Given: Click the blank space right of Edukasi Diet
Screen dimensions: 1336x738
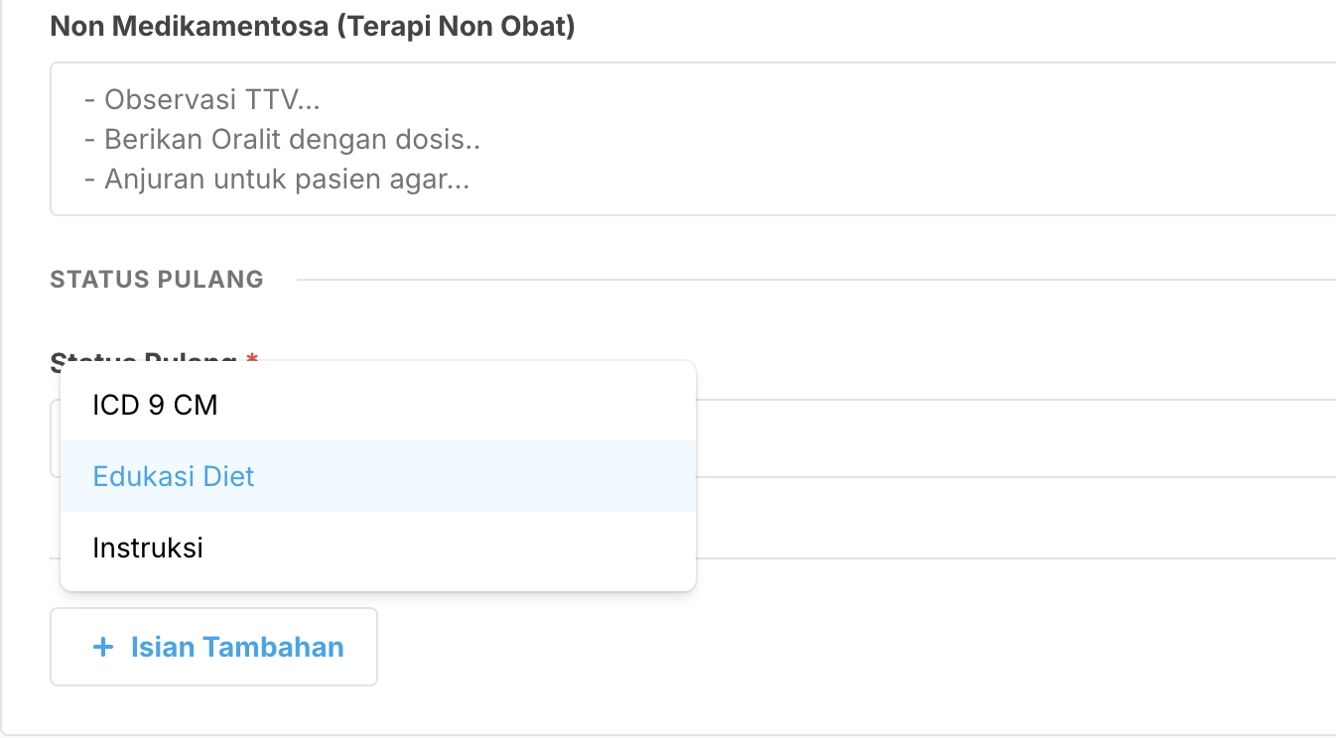Looking at the screenshot, I should [x=476, y=477].
